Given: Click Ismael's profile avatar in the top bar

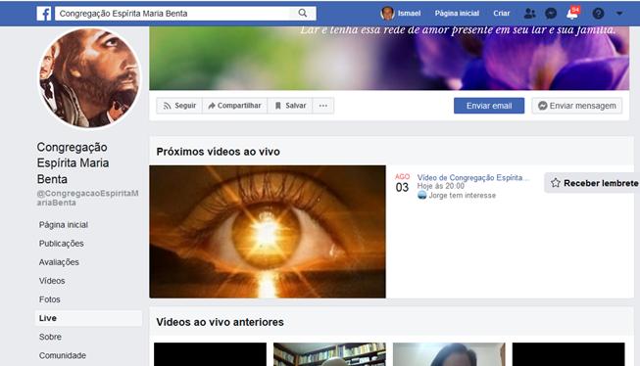Looking at the screenshot, I should tap(387, 14).
